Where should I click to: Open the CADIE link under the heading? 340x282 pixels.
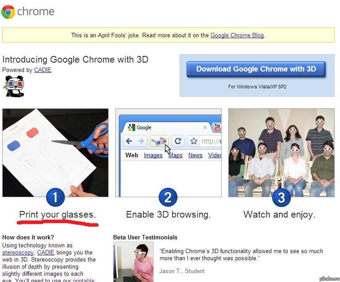(x=43, y=70)
